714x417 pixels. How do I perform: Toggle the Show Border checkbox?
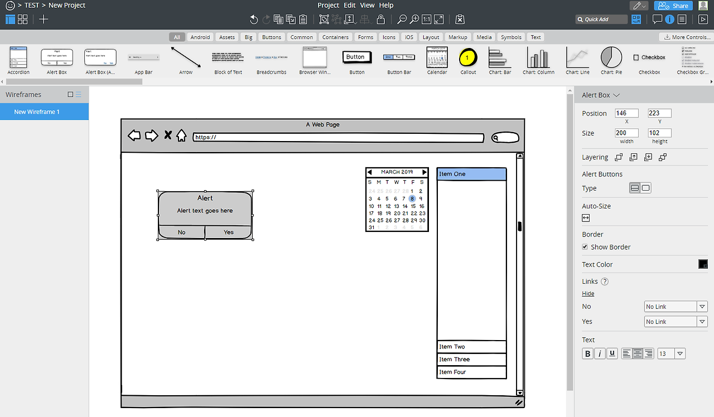pos(585,247)
